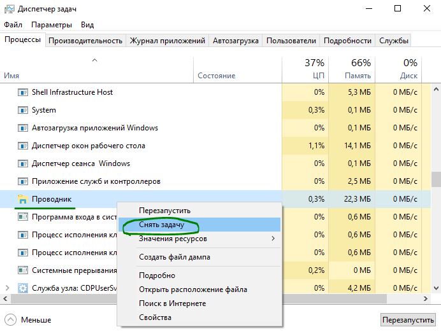Click the System process icon
441x334 pixels.
[23, 110]
